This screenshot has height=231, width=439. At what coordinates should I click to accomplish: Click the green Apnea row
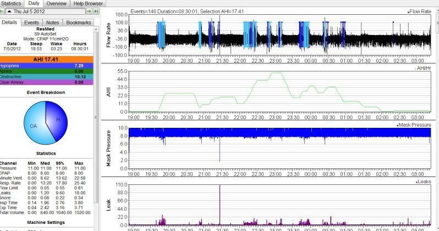point(46,71)
